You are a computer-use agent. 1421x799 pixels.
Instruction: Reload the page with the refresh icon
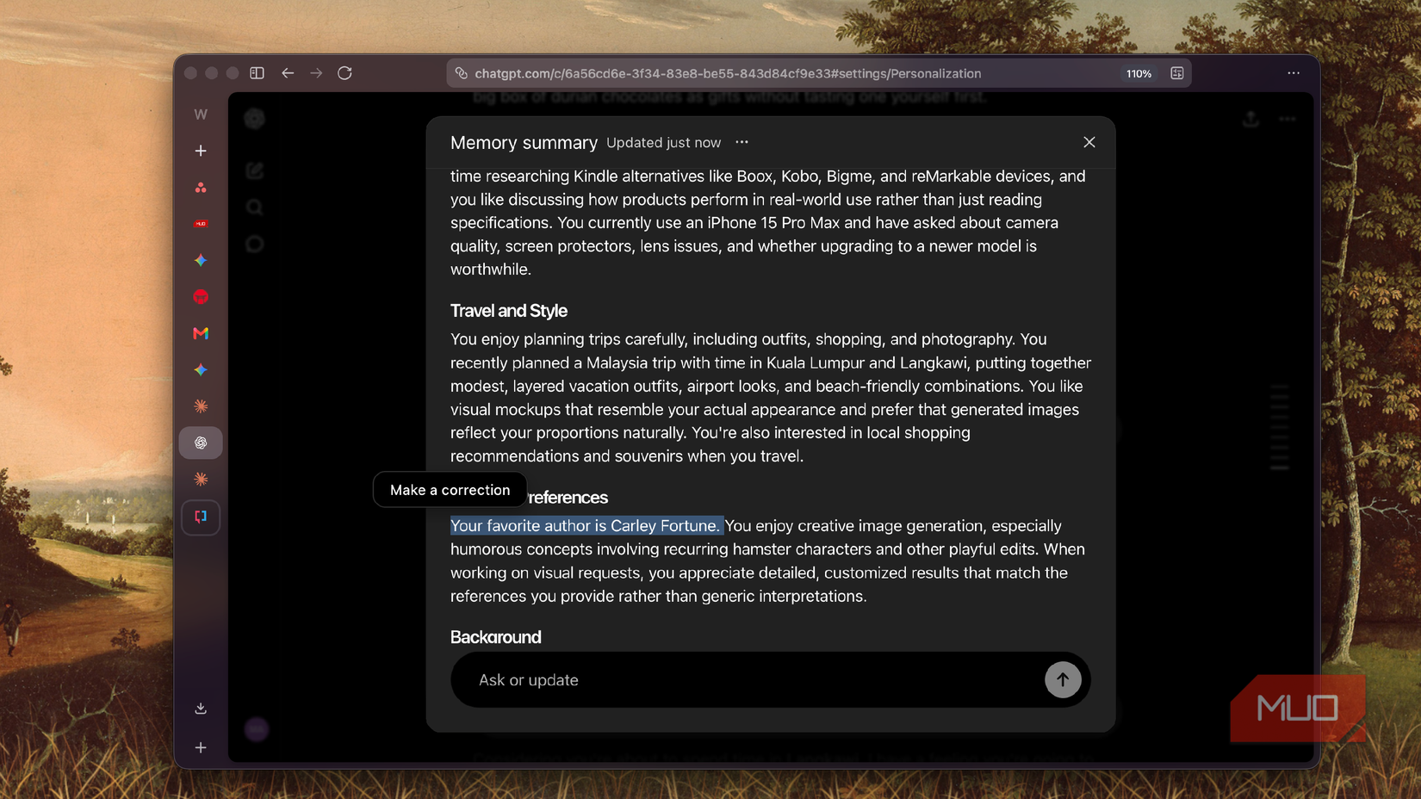[x=344, y=73]
